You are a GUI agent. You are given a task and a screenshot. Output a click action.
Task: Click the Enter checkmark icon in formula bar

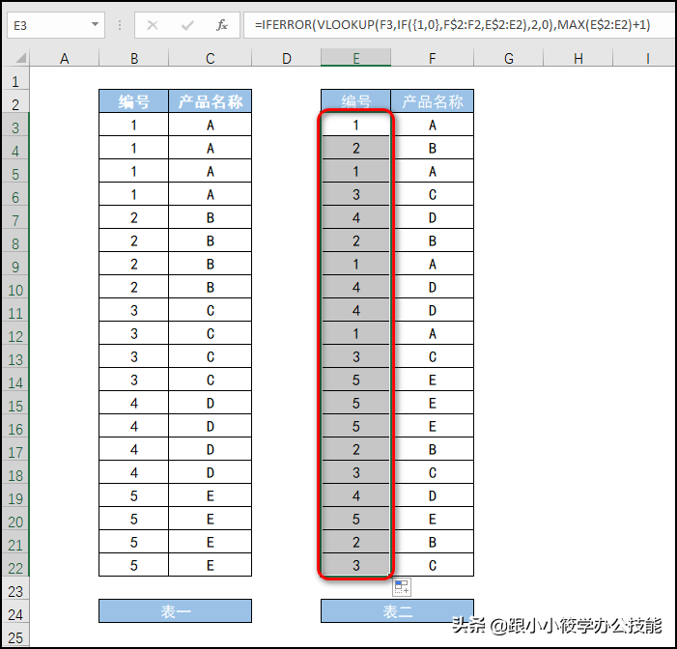187,25
